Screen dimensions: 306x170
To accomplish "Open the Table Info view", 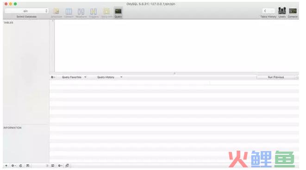I will pyautogui.click(x=106, y=13).
